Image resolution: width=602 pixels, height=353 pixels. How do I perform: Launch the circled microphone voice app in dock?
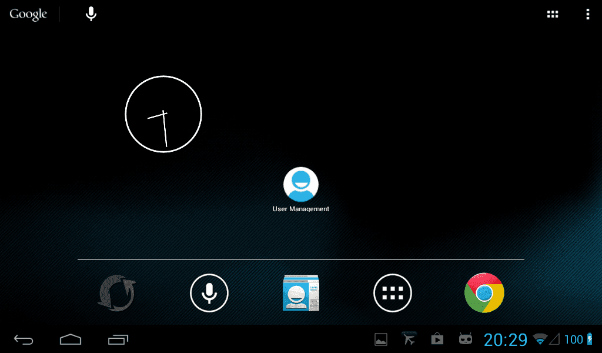(209, 293)
